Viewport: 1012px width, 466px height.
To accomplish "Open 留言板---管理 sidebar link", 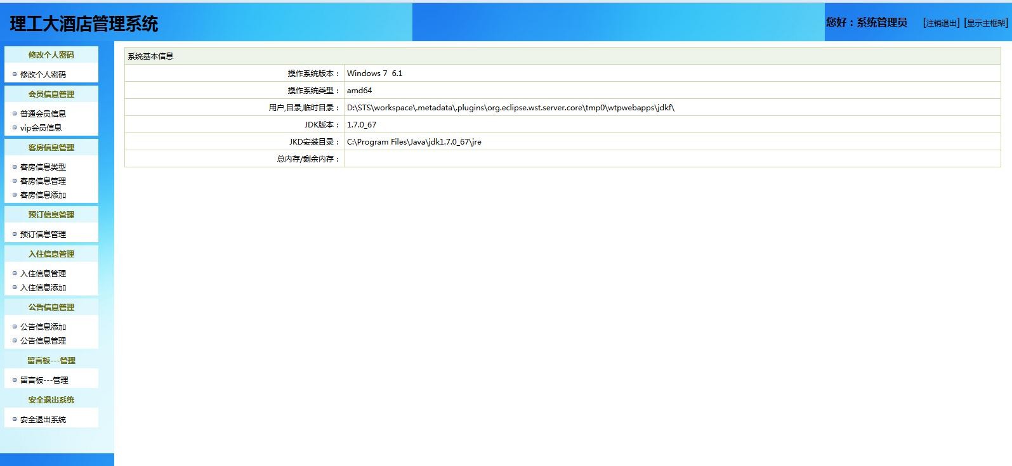I will (x=44, y=380).
